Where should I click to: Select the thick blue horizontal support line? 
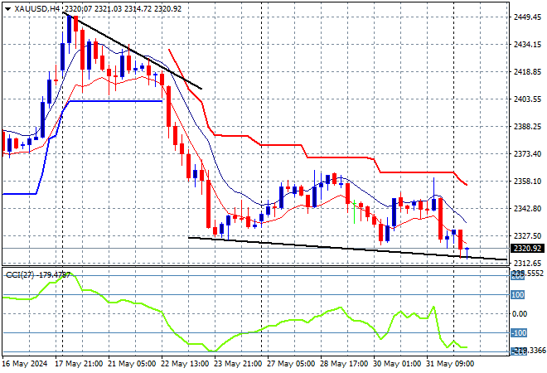point(116,101)
